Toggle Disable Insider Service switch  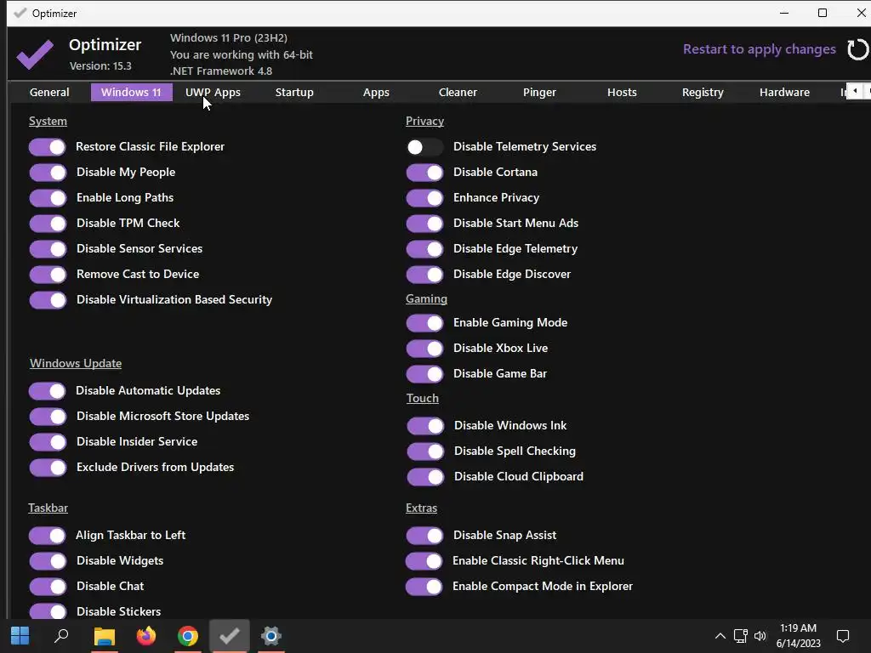click(x=48, y=442)
